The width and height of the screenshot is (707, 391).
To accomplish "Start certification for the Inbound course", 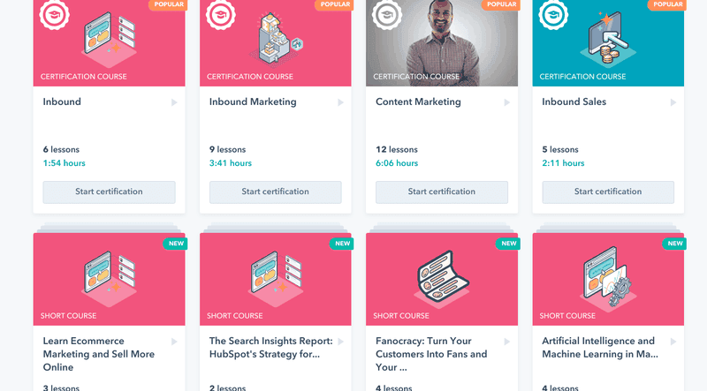I will (109, 192).
